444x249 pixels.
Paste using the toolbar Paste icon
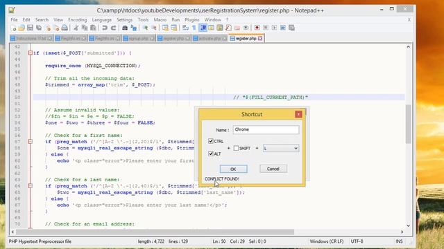point(93,28)
